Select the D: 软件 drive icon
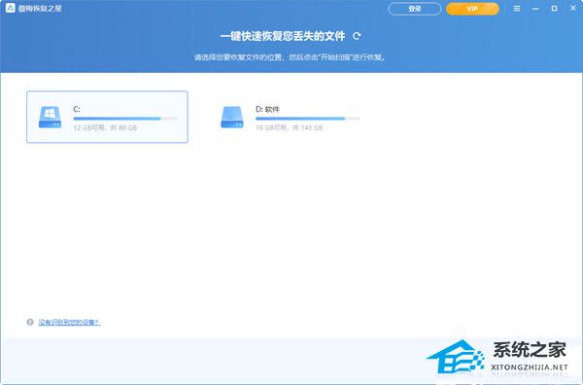The height and width of the screenshot is (385, 583). coord(232,118)
